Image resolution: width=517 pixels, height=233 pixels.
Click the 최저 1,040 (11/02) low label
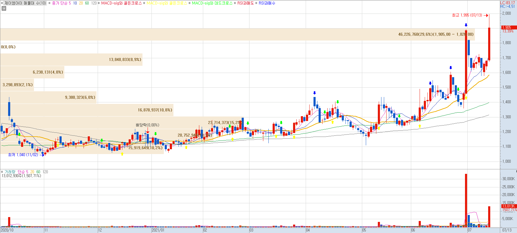23,155
